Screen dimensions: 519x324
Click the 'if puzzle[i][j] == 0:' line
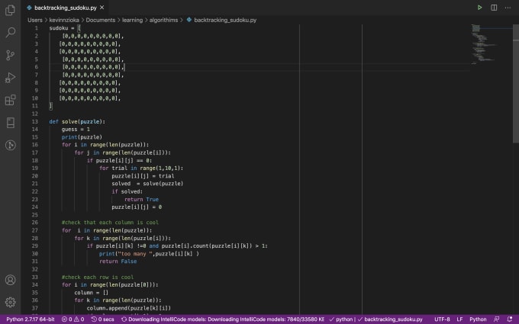(x=119, y=161)
